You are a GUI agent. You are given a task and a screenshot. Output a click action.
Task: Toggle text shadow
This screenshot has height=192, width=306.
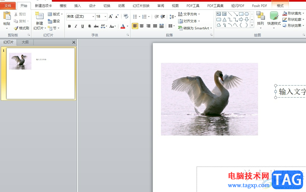coord(89,26)
